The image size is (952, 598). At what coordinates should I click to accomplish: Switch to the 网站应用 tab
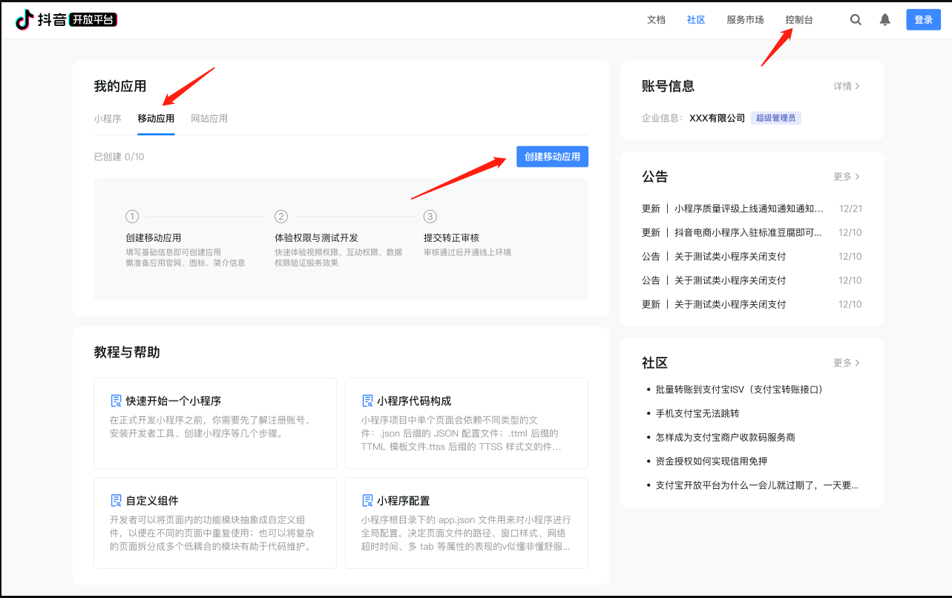(209, 119)
